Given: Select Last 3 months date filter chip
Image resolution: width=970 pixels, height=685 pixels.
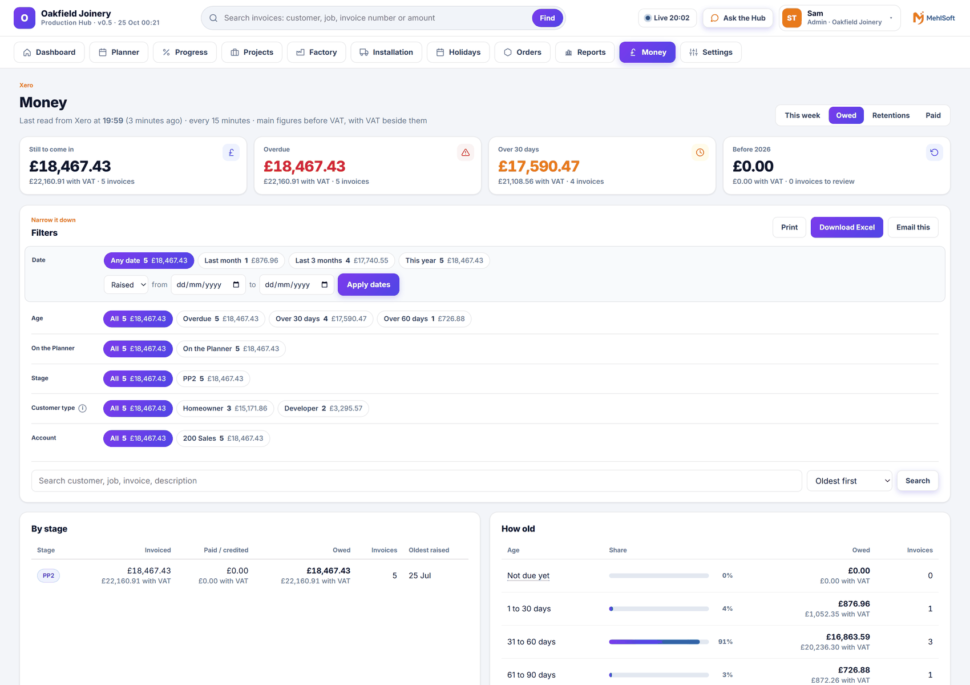Looking at the screenshot, I should coord(342,261).
